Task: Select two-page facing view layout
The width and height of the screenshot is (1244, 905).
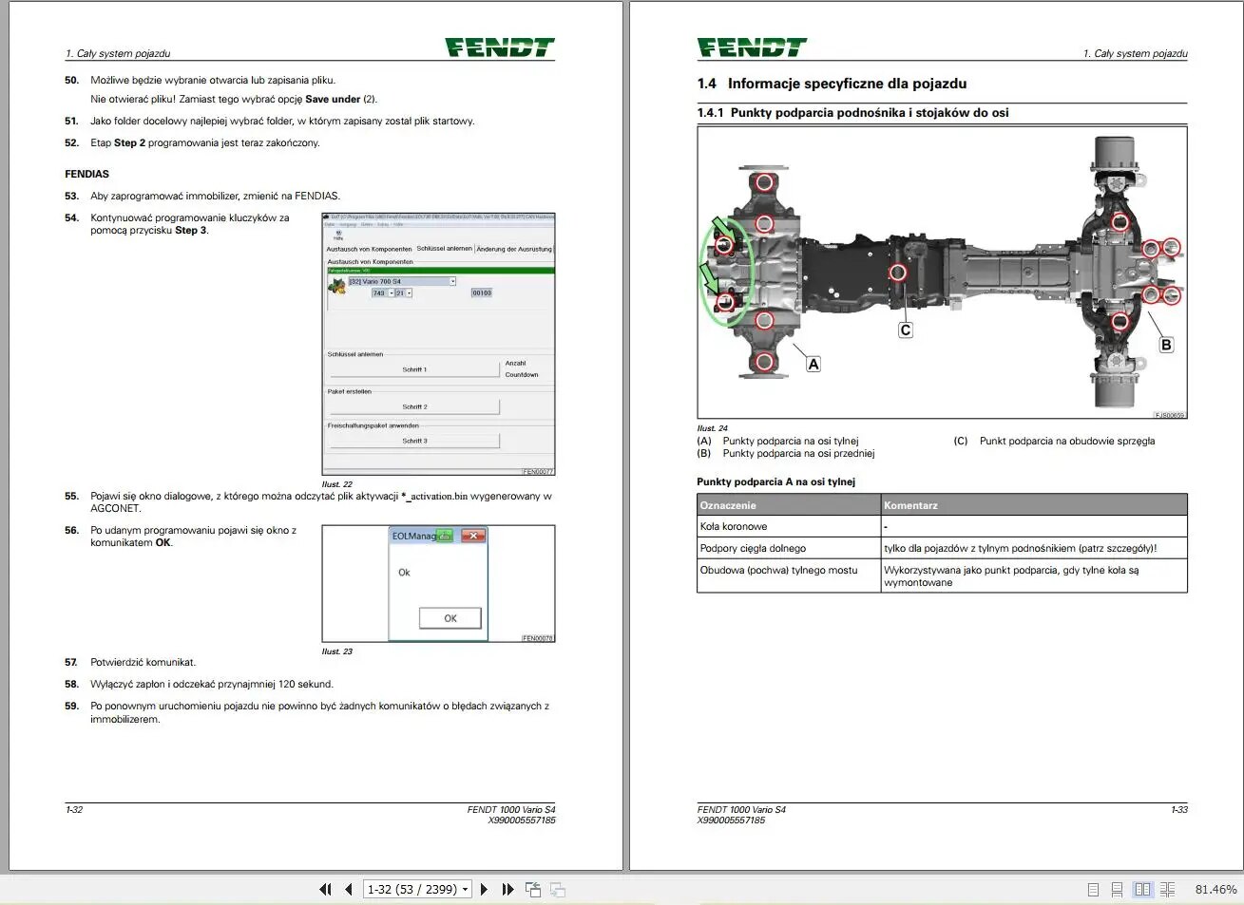Action: tap(1142, 890)
